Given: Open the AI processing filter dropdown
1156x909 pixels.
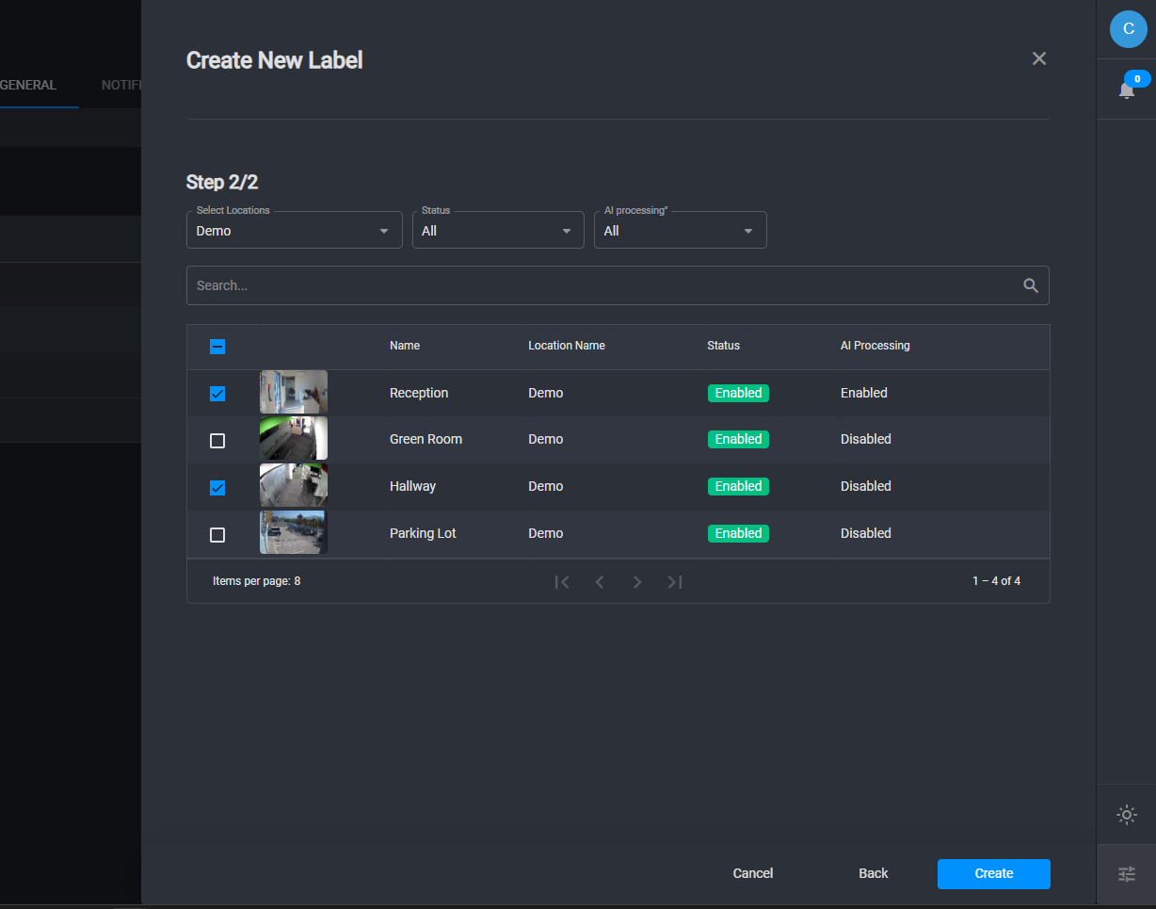Looking at the screenshot, I should [x=681, y=230].
